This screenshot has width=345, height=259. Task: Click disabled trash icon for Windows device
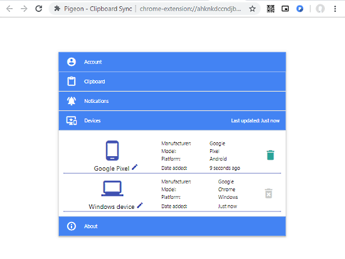268,193
